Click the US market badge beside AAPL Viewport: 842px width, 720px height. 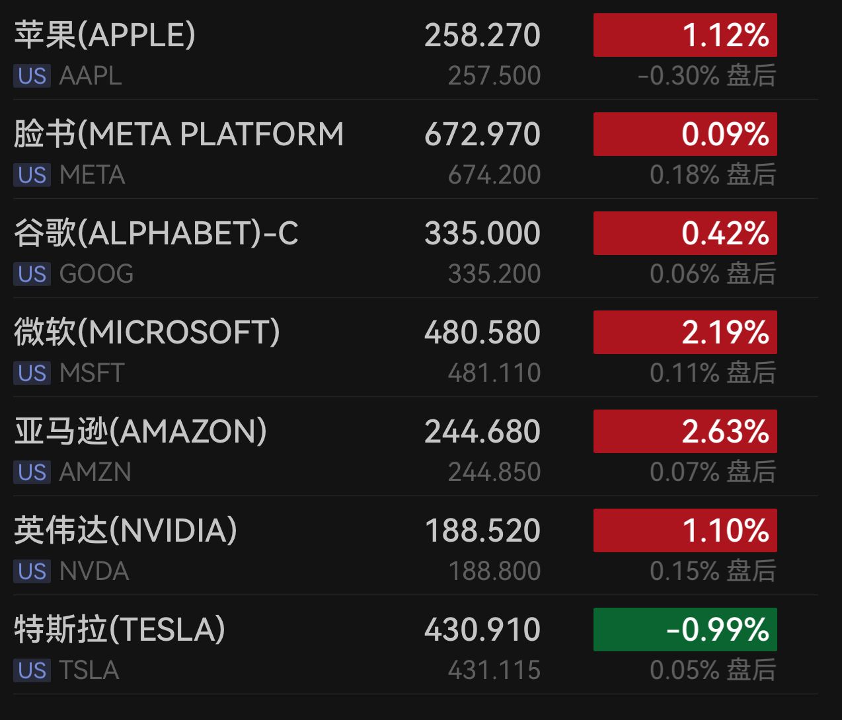pyautogui.click(x=32, y=76)
